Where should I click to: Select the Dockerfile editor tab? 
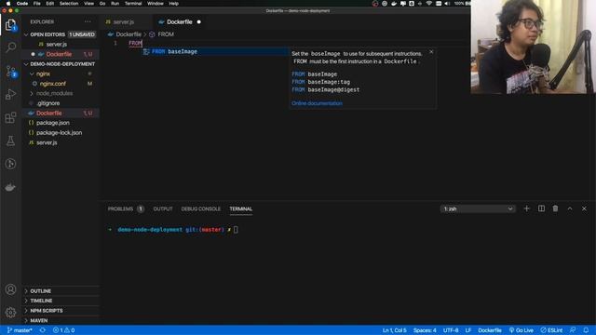(x=179, y=22)
